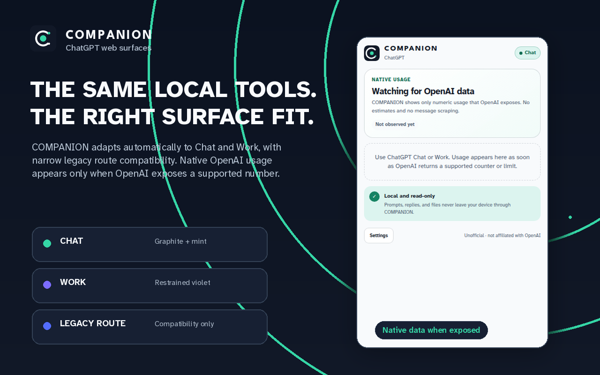Open Settings in the COMPANION popup
Image resolution: width=600 pixels, height=375 pixels.
[379, 235]
